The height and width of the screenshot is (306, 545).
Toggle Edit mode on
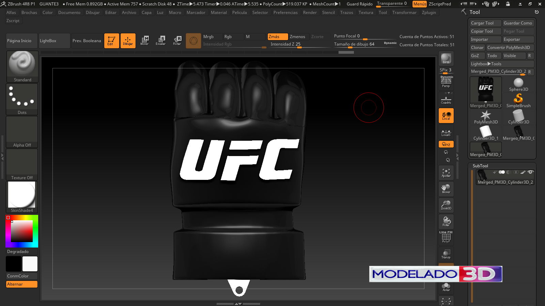click(x=111, y=40)
